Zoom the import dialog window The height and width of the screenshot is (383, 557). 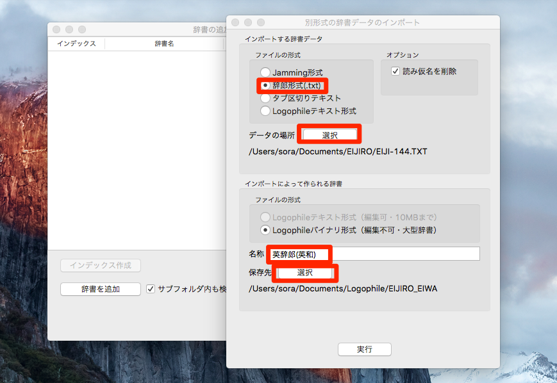[x=261, y=22]
